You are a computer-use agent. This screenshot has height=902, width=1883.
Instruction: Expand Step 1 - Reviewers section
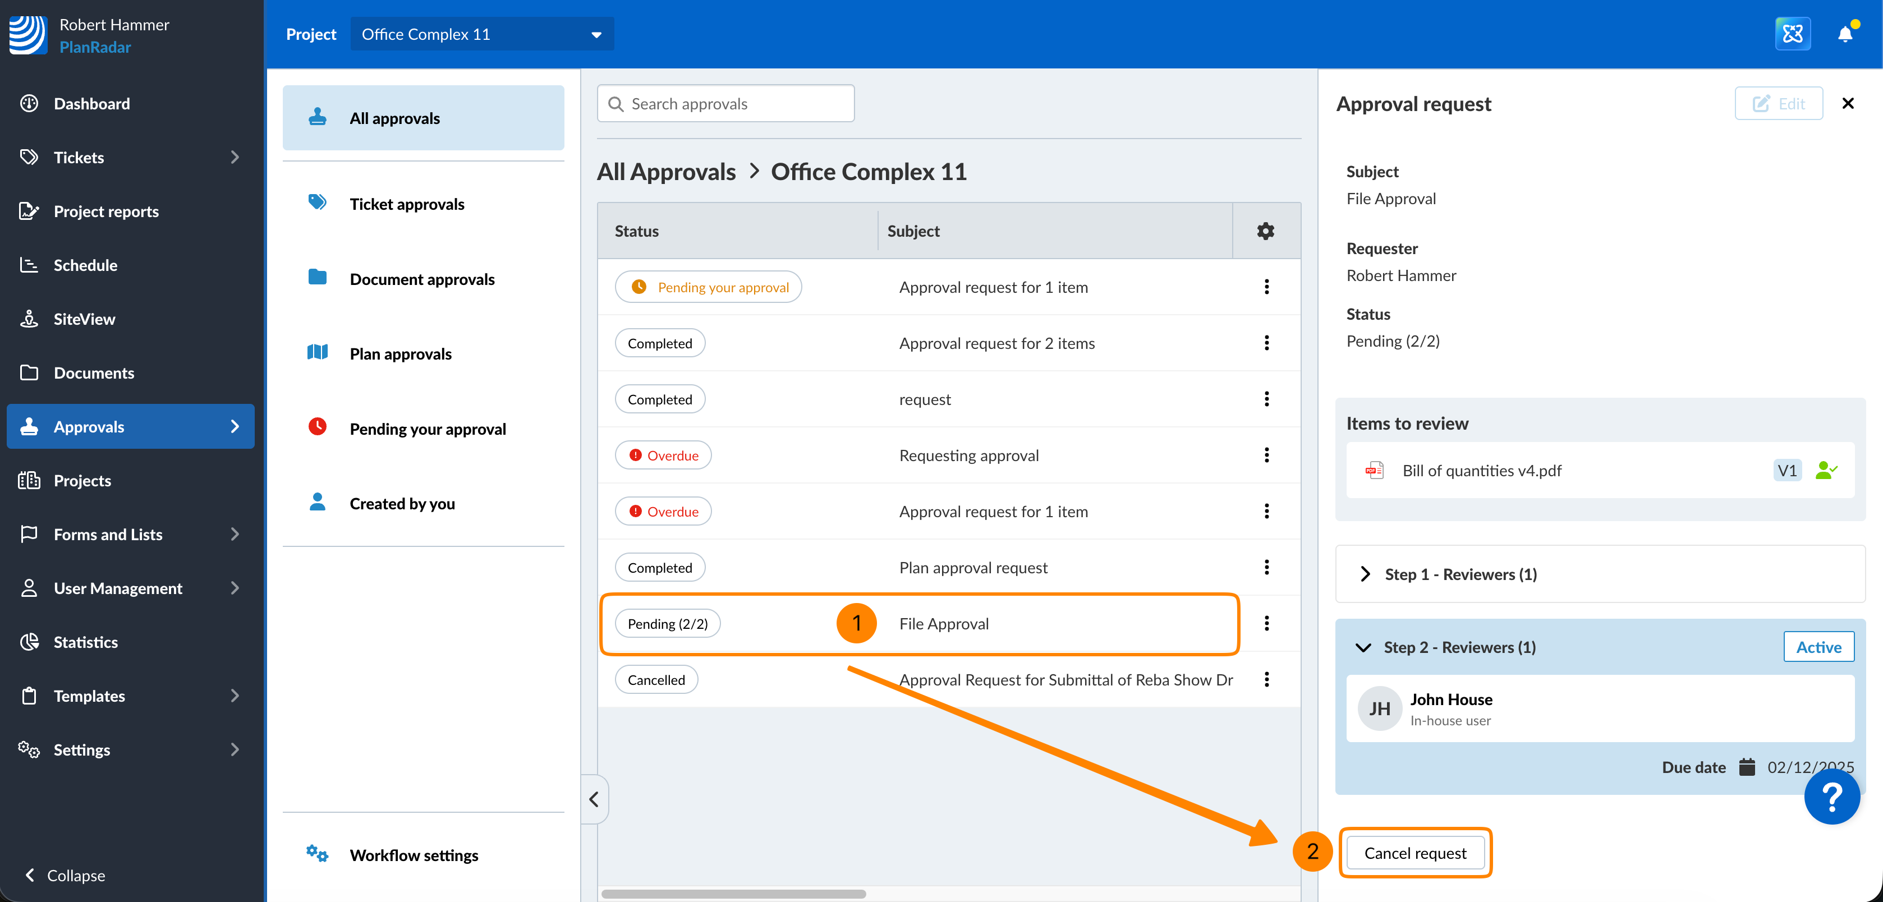[1365, 574]
